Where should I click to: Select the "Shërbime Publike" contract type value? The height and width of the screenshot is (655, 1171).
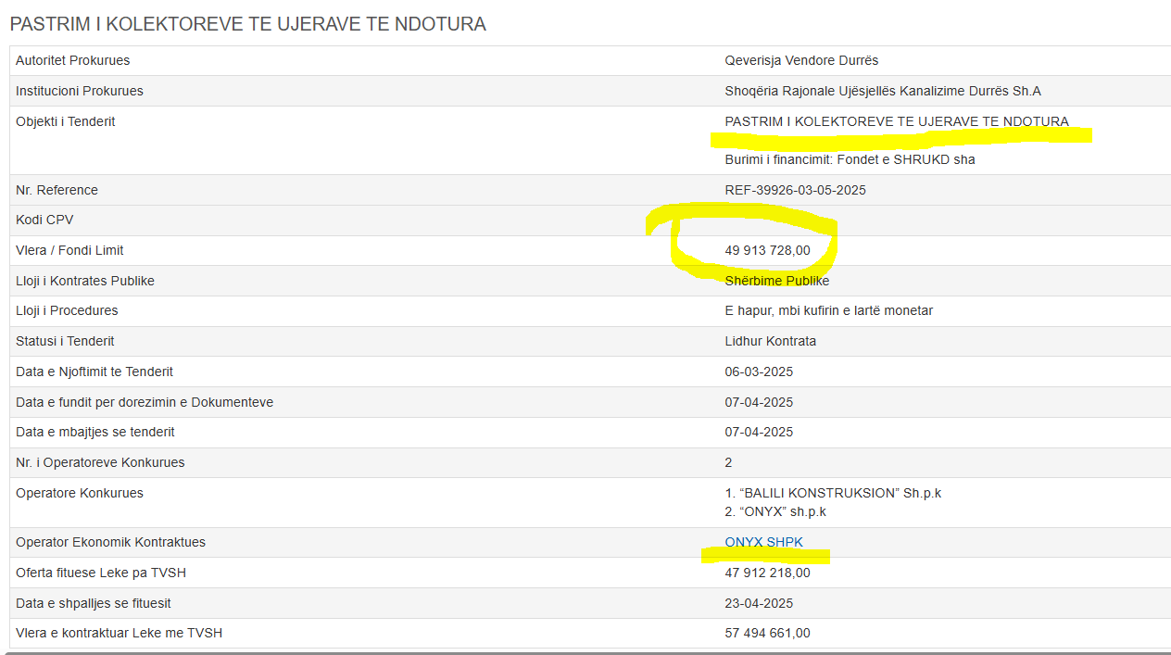click(776, 281)
